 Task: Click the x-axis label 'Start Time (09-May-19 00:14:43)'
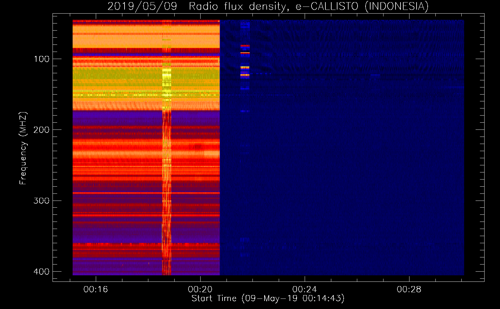[x=268, y=298]
